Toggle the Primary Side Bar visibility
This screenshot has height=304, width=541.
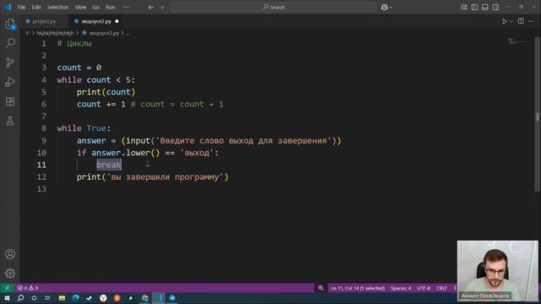coord(474,8)
